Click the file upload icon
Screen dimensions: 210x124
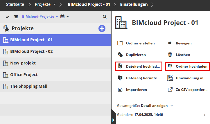click(x=120, y=66)
